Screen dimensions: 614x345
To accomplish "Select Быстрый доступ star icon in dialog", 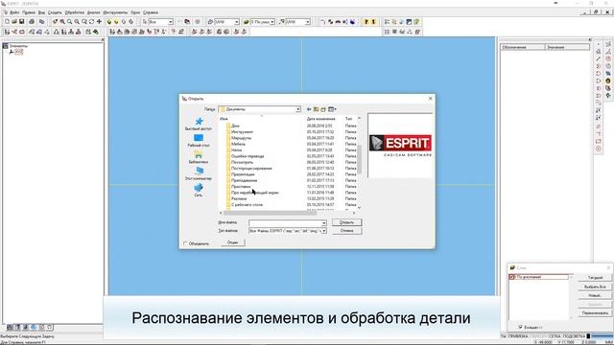I will click(199, 122).
